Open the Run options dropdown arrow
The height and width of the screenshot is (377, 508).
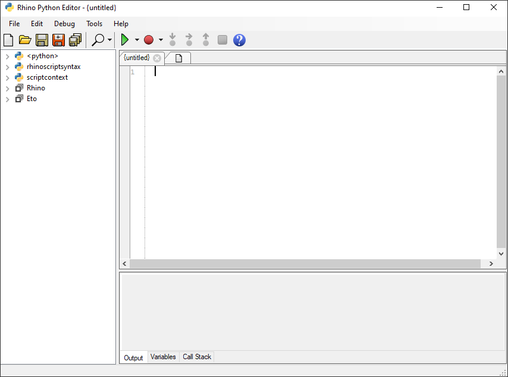coord(137,40)
